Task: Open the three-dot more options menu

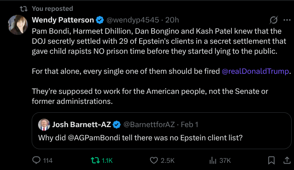Action: point(287,20)
